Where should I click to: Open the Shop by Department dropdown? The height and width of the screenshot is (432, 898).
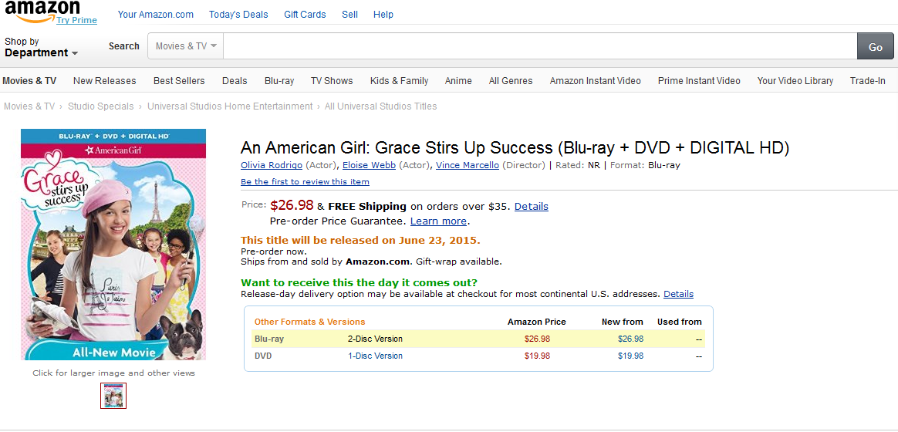(41, 47)
